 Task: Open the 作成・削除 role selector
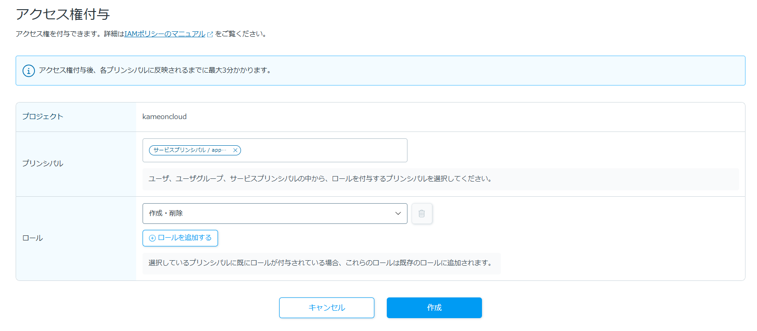(x=267, y=213)
